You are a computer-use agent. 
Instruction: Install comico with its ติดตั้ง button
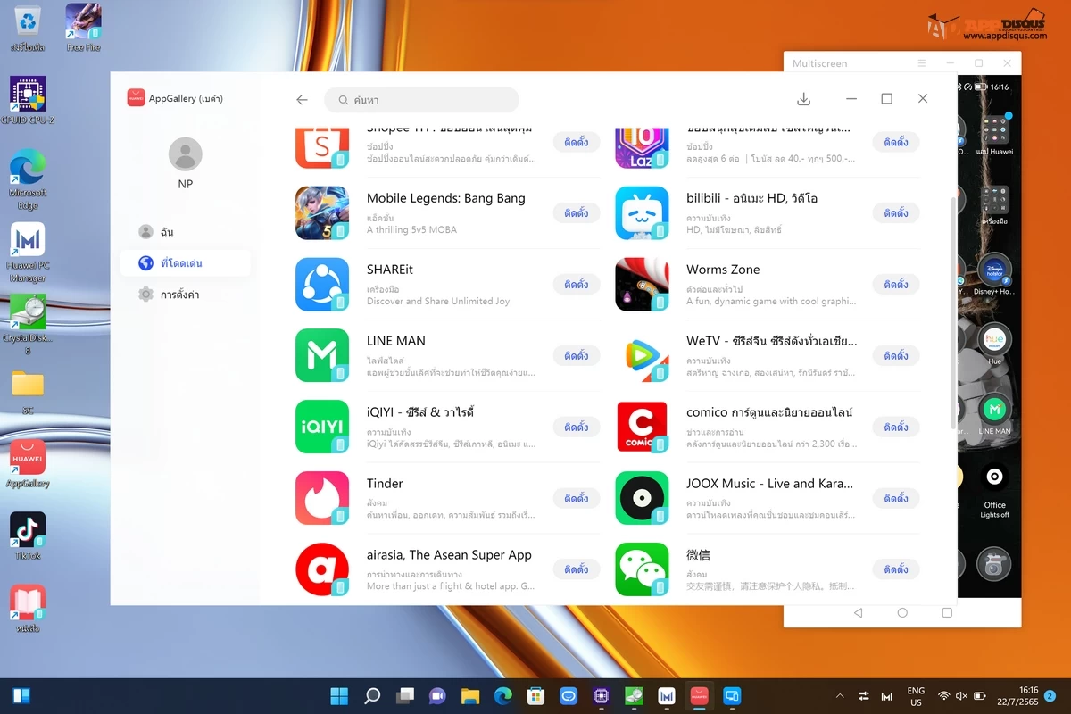896,427
